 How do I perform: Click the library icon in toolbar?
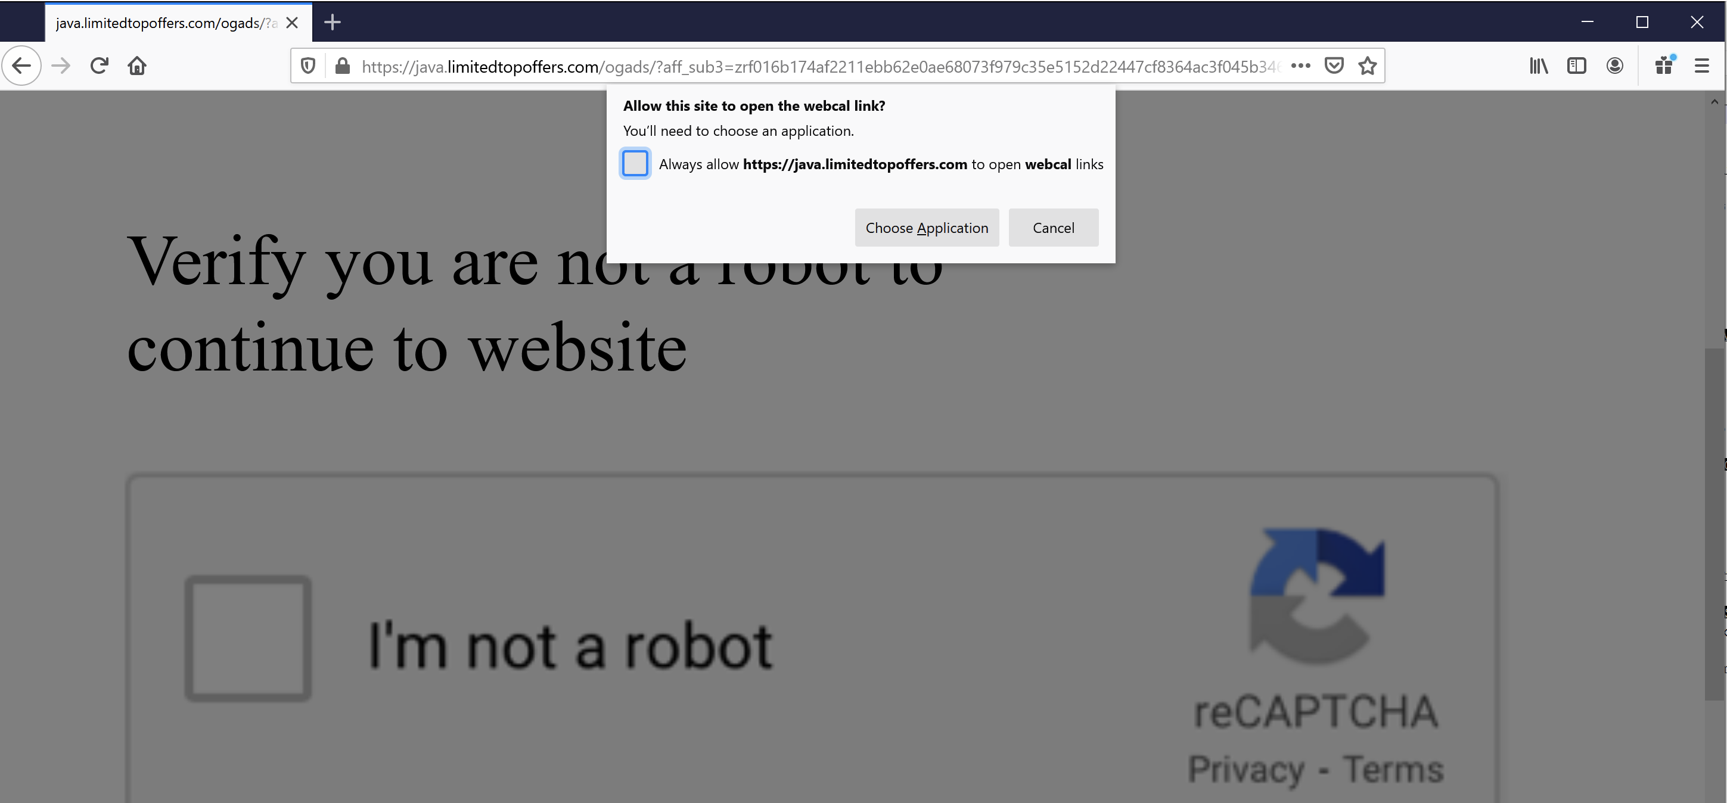(x=1539, y=66)
